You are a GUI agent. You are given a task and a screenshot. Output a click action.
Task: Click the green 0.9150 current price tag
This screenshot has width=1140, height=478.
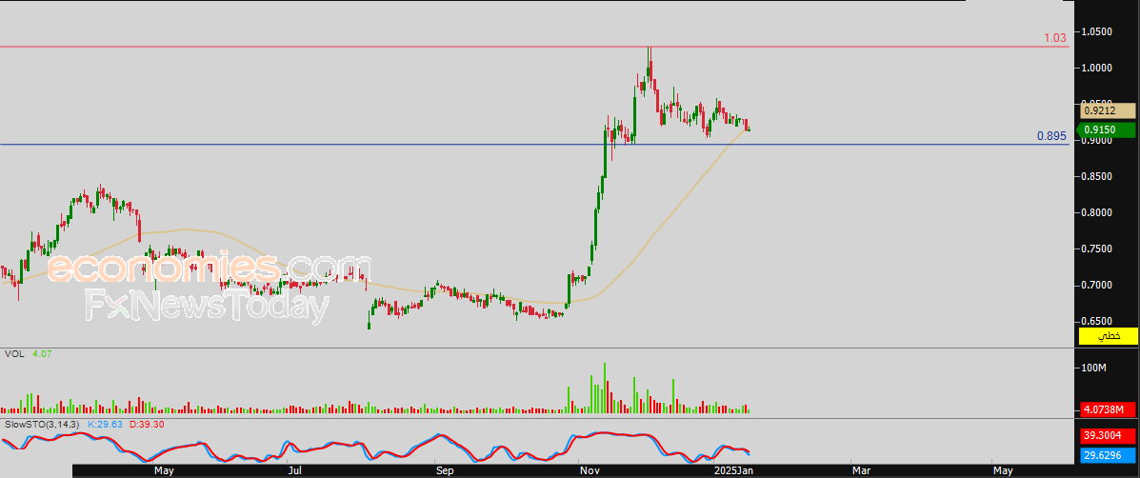pos(1108,130)
